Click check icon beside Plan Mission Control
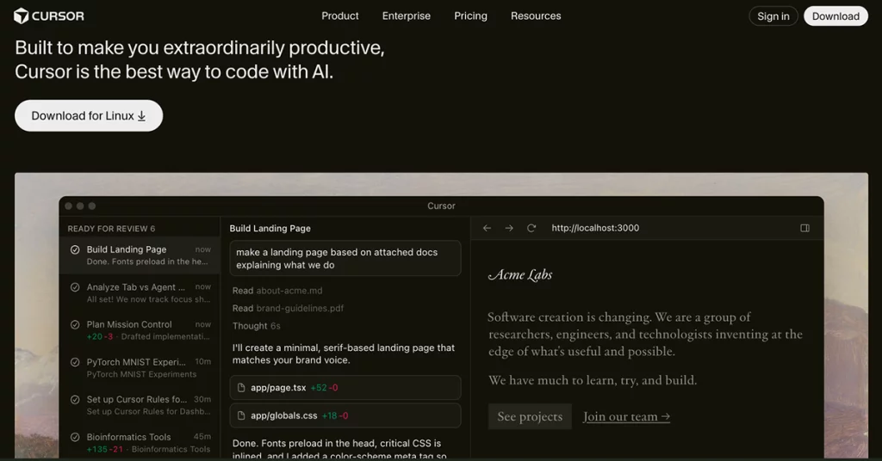 click(x=75, y=324)
